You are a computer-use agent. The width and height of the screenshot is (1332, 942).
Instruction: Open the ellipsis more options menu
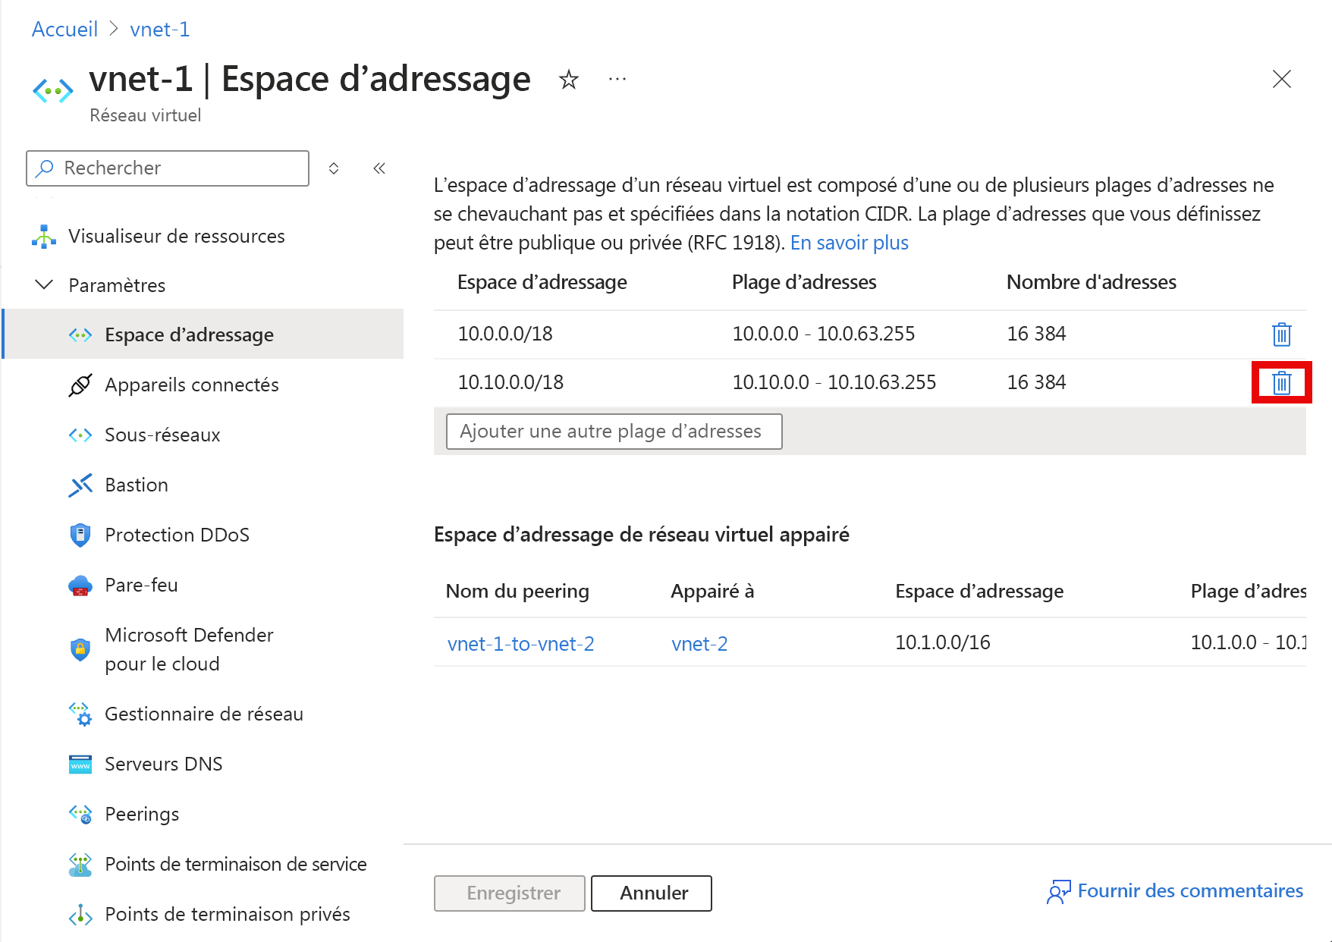click(617, 79)
